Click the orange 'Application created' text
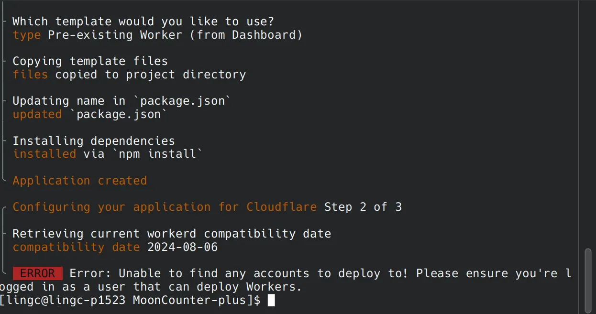 point(79,181)
